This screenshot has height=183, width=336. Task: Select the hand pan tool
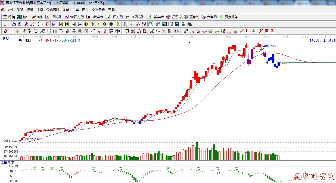click(x=125, y=24)
